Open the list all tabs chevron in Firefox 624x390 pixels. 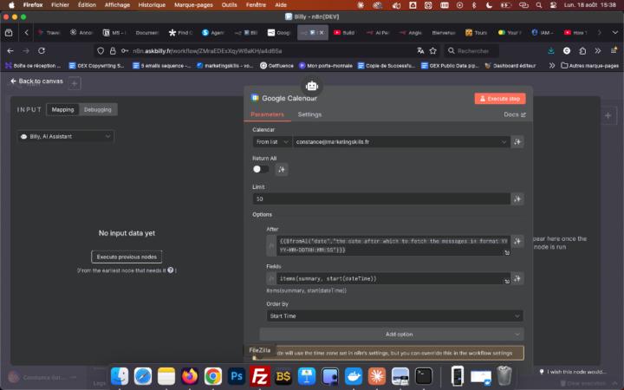[614, 33]
